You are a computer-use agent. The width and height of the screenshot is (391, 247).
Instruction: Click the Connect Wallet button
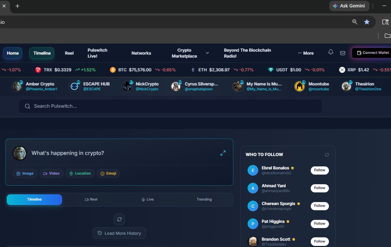[372, 53]
